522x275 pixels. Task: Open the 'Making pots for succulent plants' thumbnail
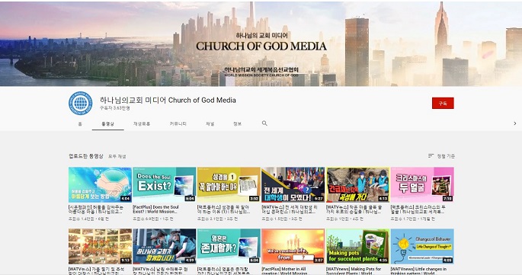[357, 246]
